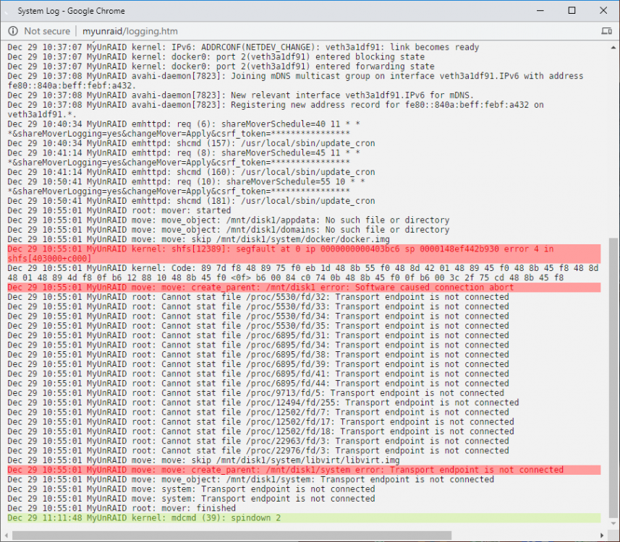Click the horizontal scrollbar left arrow
The width and height of the screenshot is (620, 542).
tap(6, 535)
